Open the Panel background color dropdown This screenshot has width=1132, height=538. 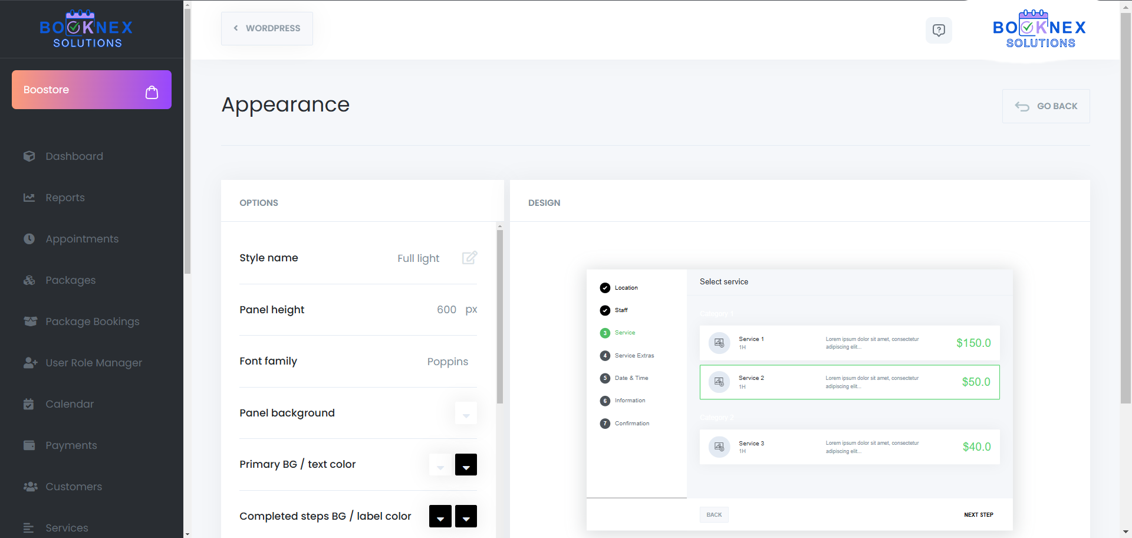point(466,414)
